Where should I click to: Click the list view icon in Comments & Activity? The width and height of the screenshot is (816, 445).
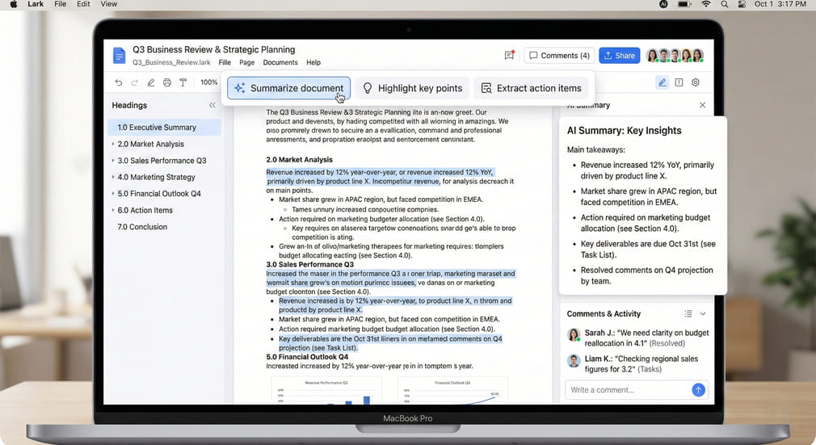[688, 313]
